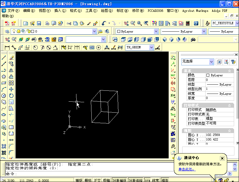Image resolution: width=239 pixels, height=182 pixels.
Task: Open the ByLayer color dropdown
Action: (x=156, y=31)
